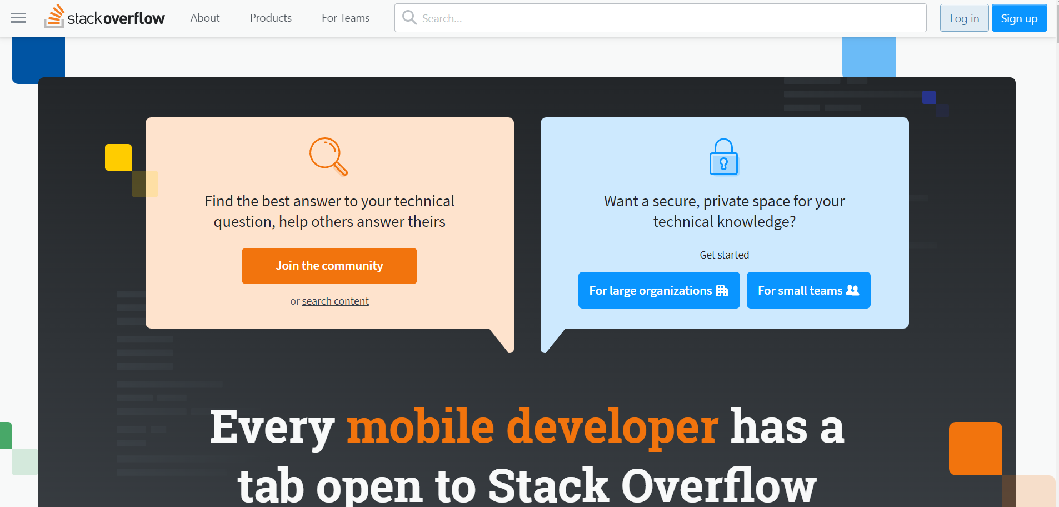The width and height of the screenshot is (1059, 507).
Task: Open the For Teams page
Action: [345, 17]
